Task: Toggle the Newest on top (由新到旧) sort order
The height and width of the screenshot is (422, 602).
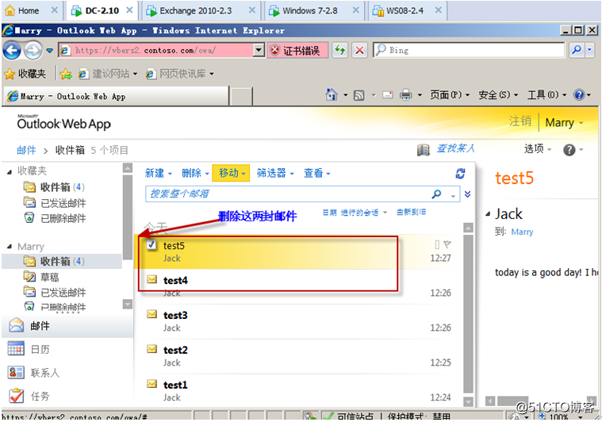Action: [x=411, y=212]
